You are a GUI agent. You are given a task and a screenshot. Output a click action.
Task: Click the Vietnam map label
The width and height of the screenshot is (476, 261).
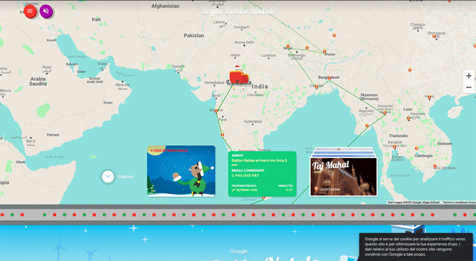click(444, 144)
